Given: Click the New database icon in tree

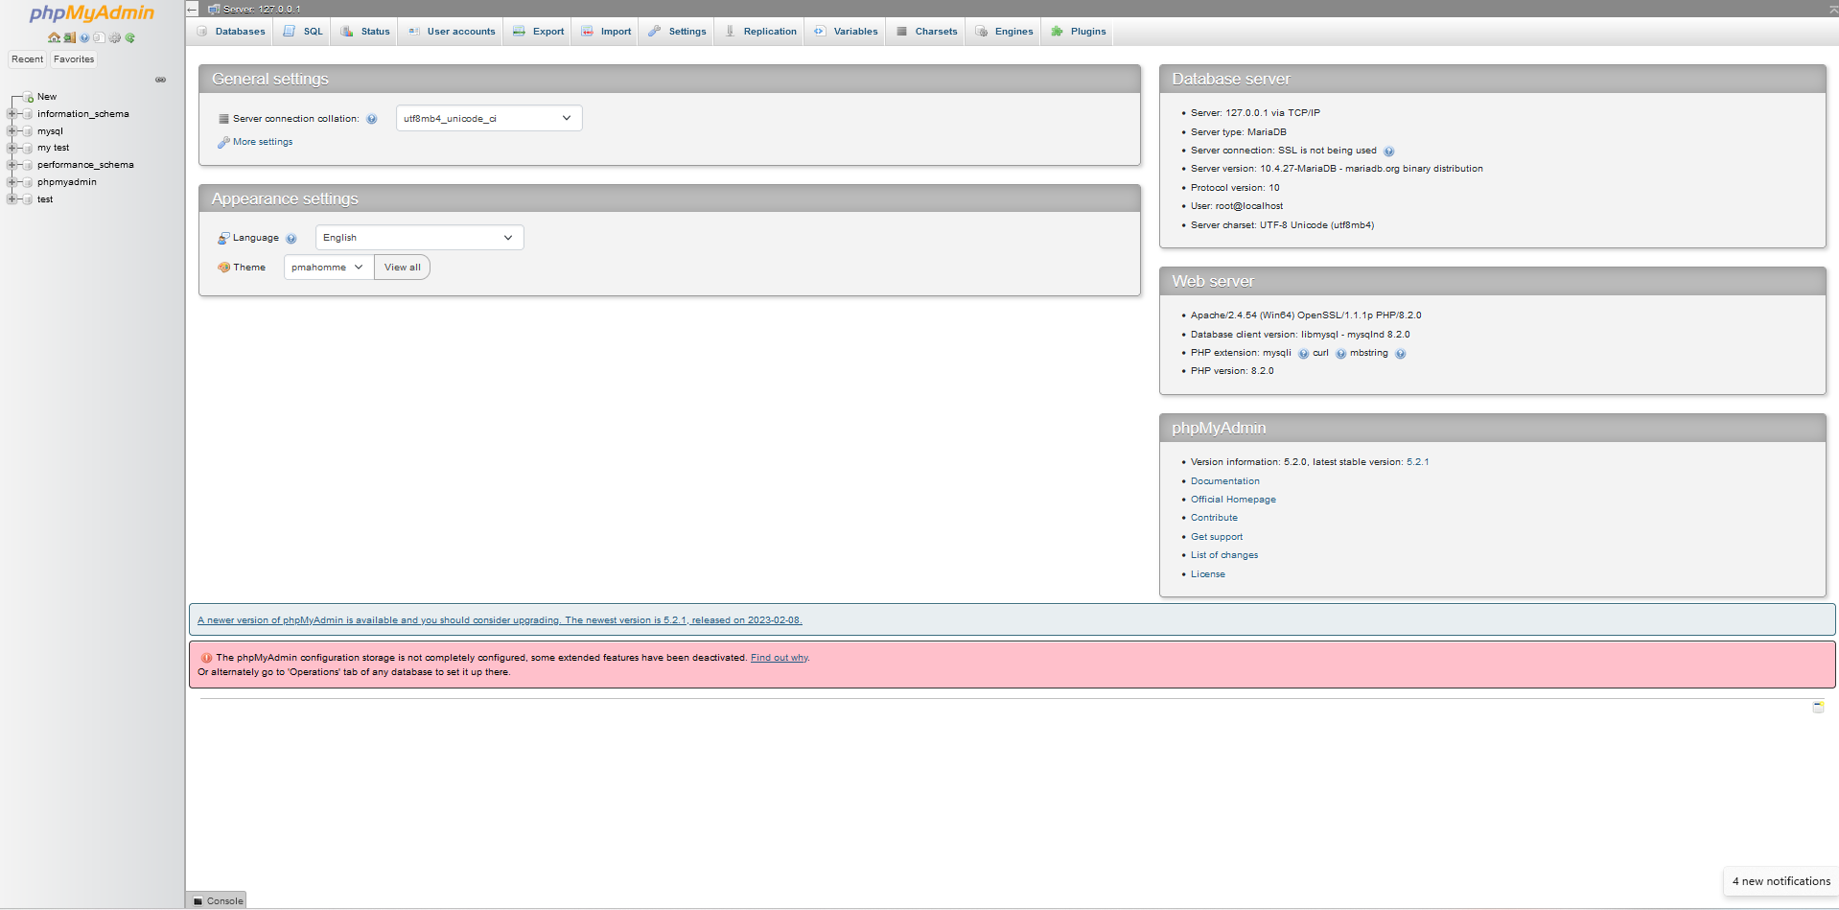Looking at the screenshot, I should coord(29,97).
